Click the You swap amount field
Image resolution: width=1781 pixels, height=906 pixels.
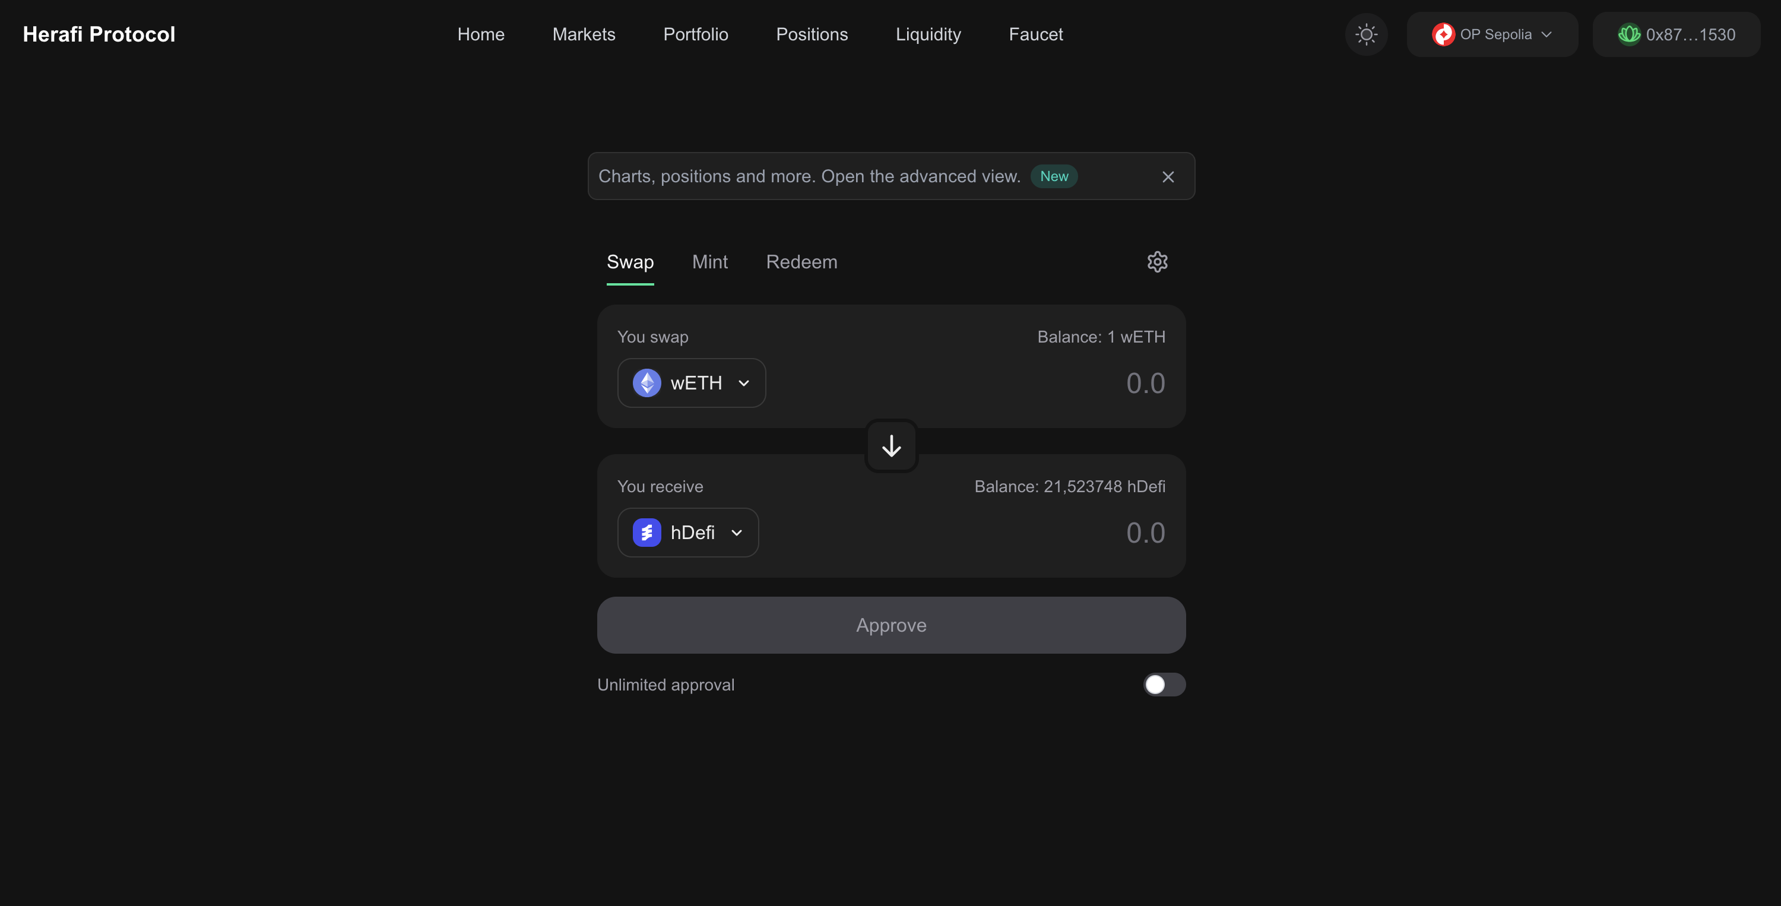pos(1145,383)
